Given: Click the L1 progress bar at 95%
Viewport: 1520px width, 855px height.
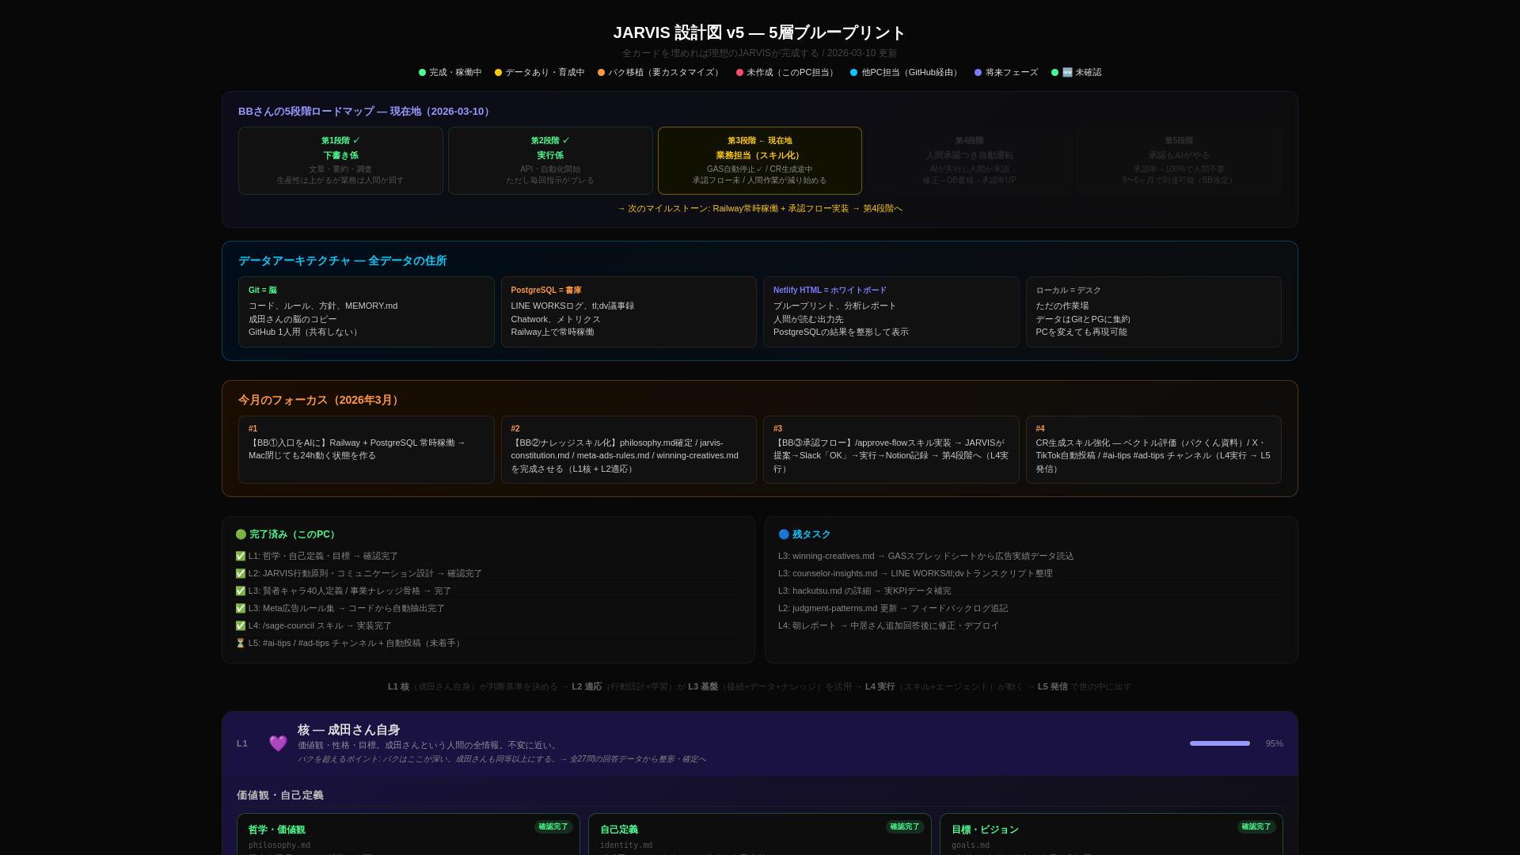Looking at the screenshot, I should 1220,743.
